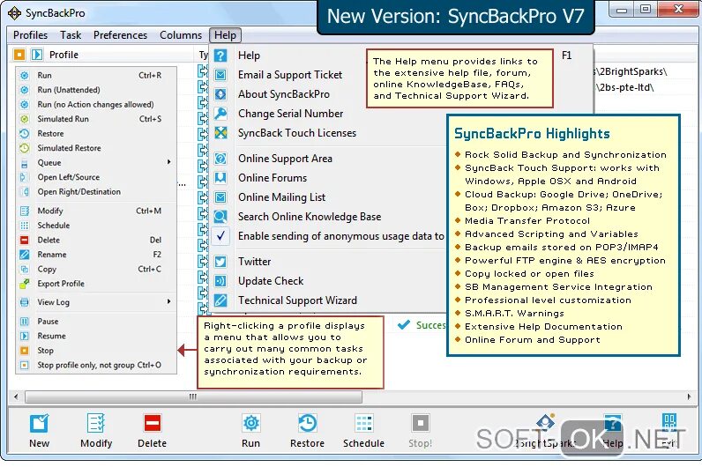Choose Online Mailing List entry
Viewport: 702px width, 467px height.
pyautogui.click(x=281, y=197)
